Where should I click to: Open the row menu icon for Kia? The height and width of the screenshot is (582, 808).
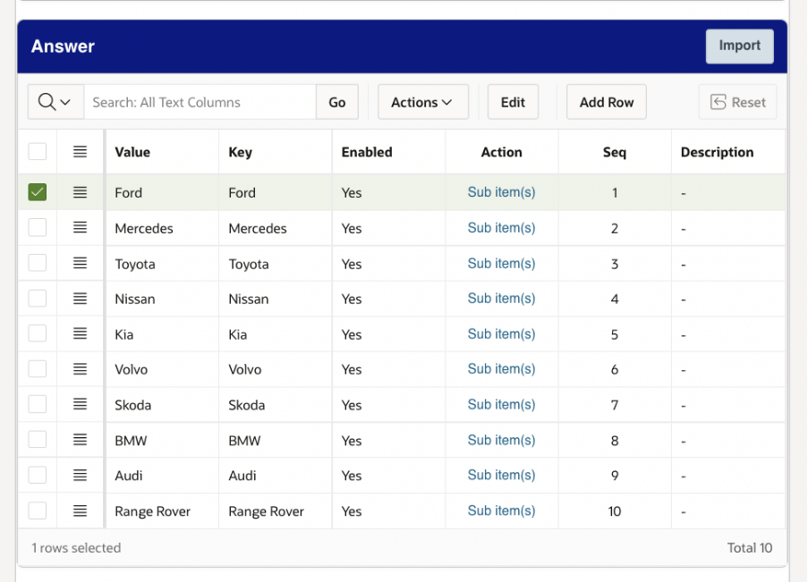click(x=81, y=334)
